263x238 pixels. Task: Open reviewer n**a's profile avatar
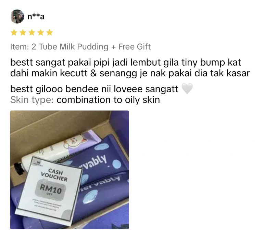17,16
